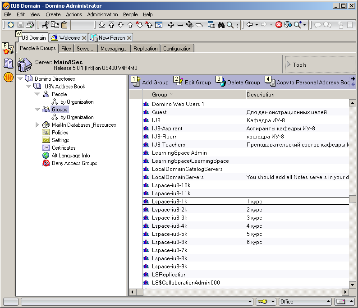This screenshot has width=358, height=308.
Task: Open the back button history dropdown arrow
Action: point(257,25)
